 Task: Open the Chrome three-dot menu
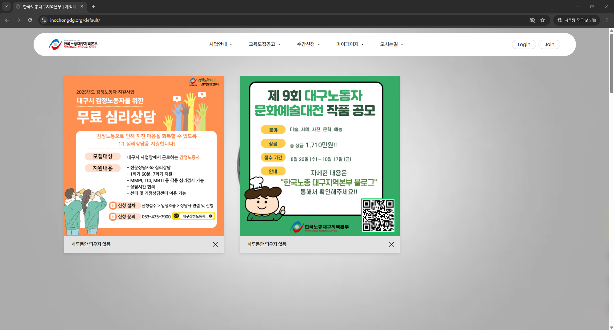[x=607, y=20]
